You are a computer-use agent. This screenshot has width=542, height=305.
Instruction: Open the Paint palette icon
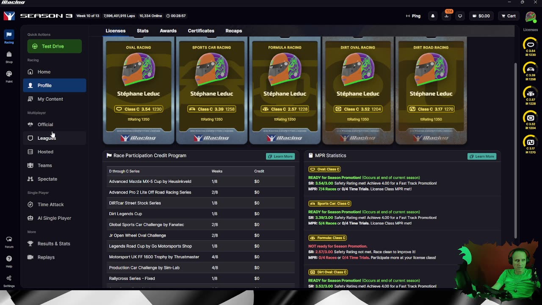(x=9, y=76)
